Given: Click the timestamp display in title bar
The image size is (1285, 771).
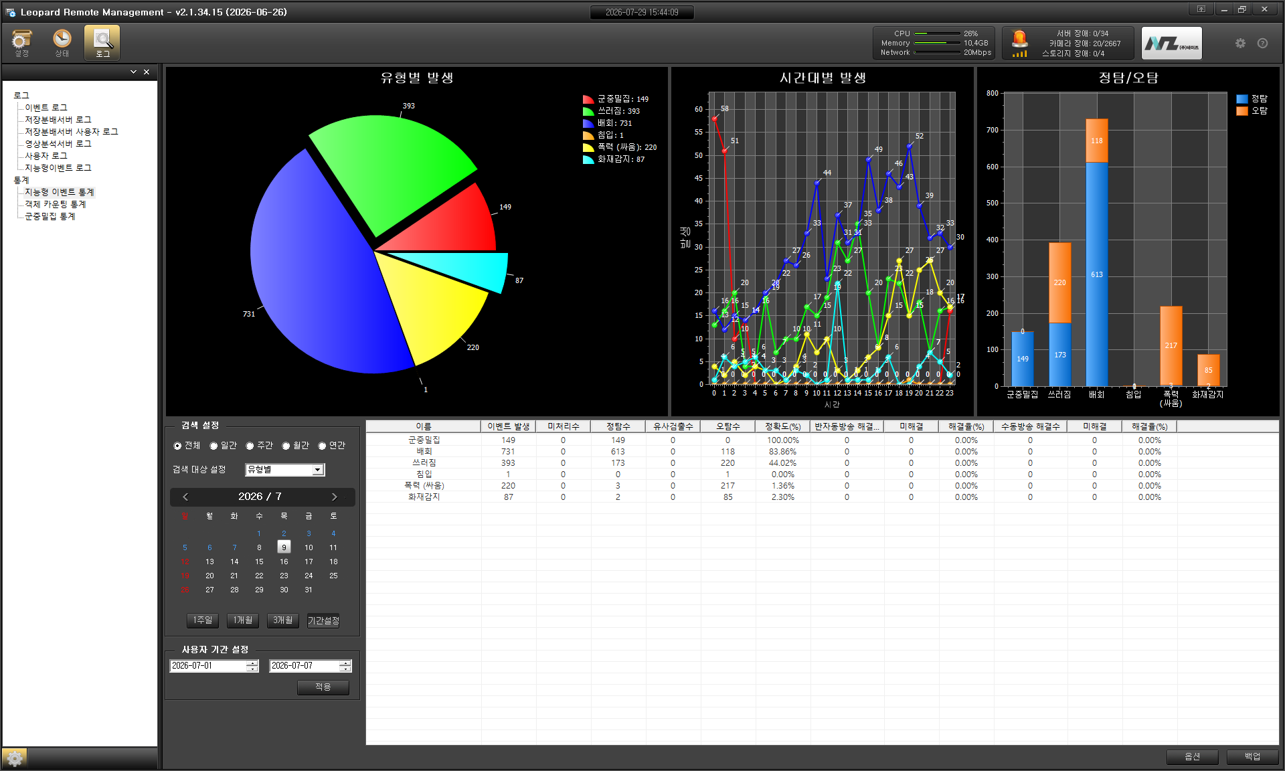Looking at the screenshot, I should coord(642,12).
